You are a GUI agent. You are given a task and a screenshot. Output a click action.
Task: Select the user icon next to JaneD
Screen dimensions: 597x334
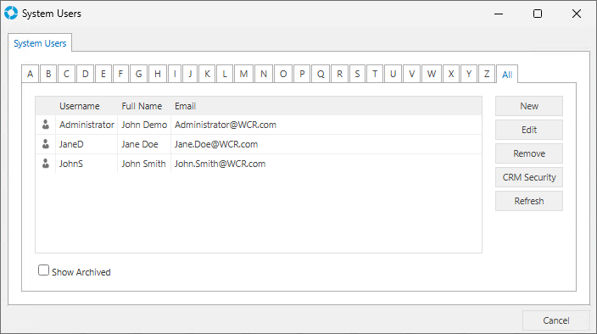pos(46,144)
